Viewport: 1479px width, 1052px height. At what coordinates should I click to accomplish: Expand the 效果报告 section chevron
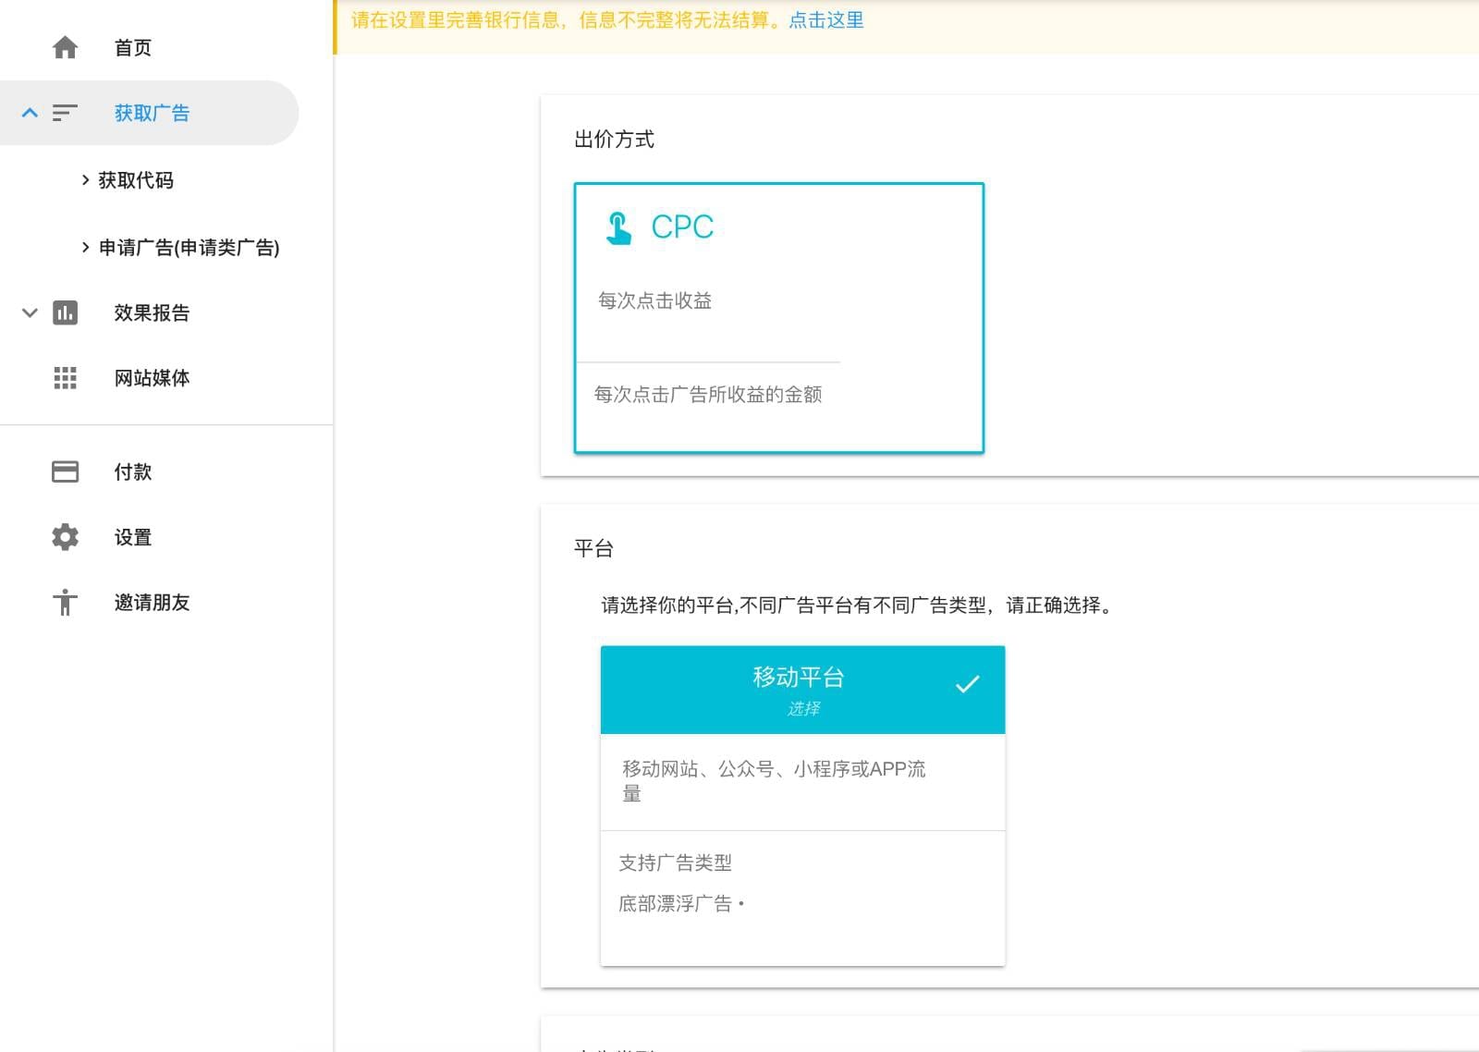(x=30, y=312)
